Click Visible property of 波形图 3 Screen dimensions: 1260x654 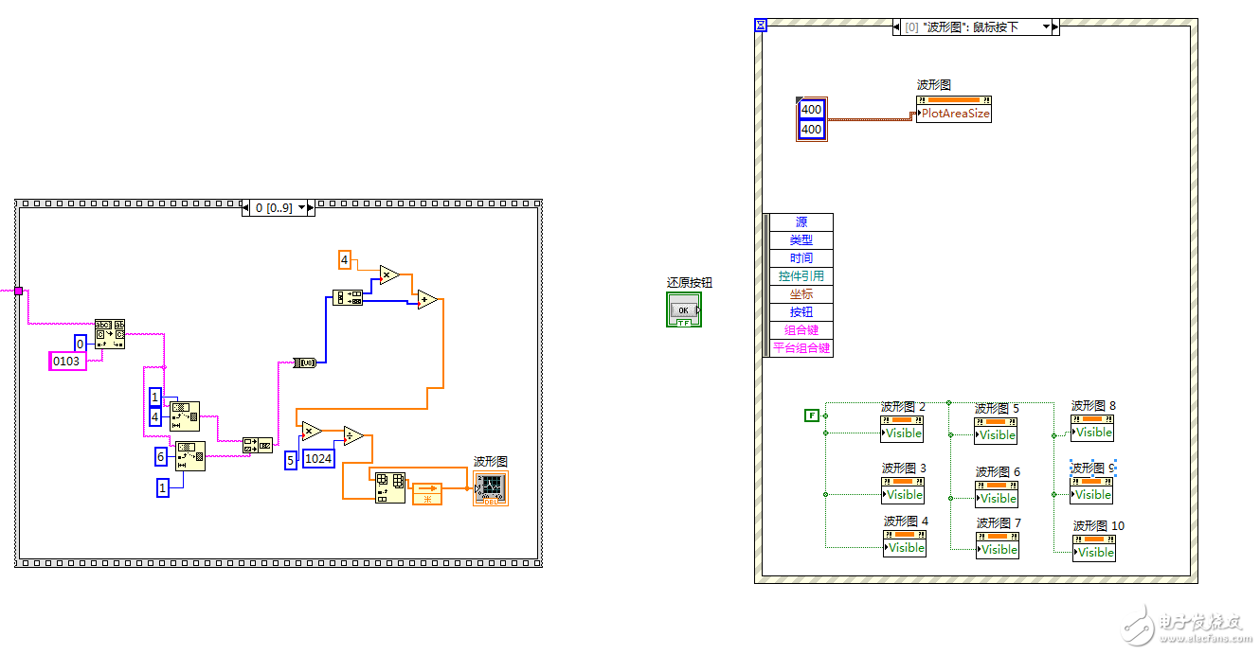pos(904,495)
